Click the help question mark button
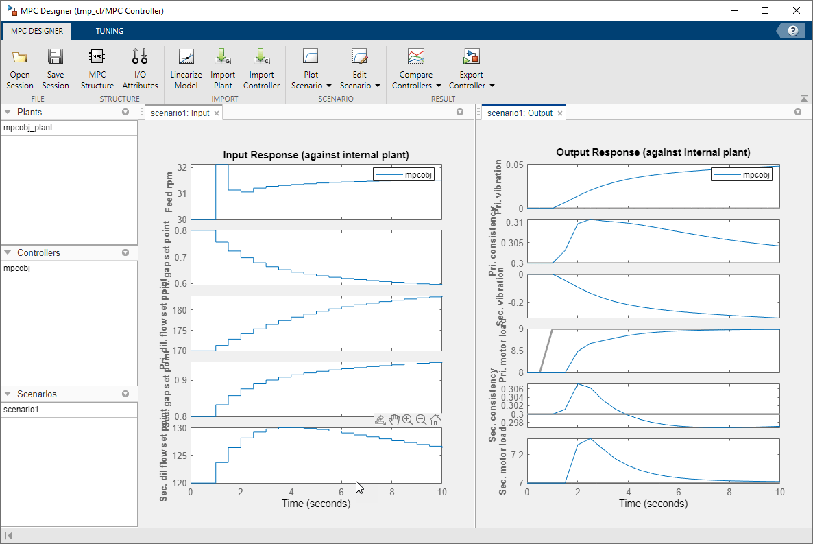813x544 pixels. [793, 31]
